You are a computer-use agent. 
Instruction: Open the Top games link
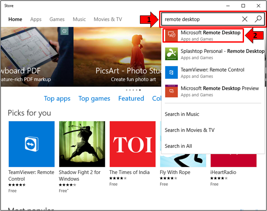click(94, 98)
